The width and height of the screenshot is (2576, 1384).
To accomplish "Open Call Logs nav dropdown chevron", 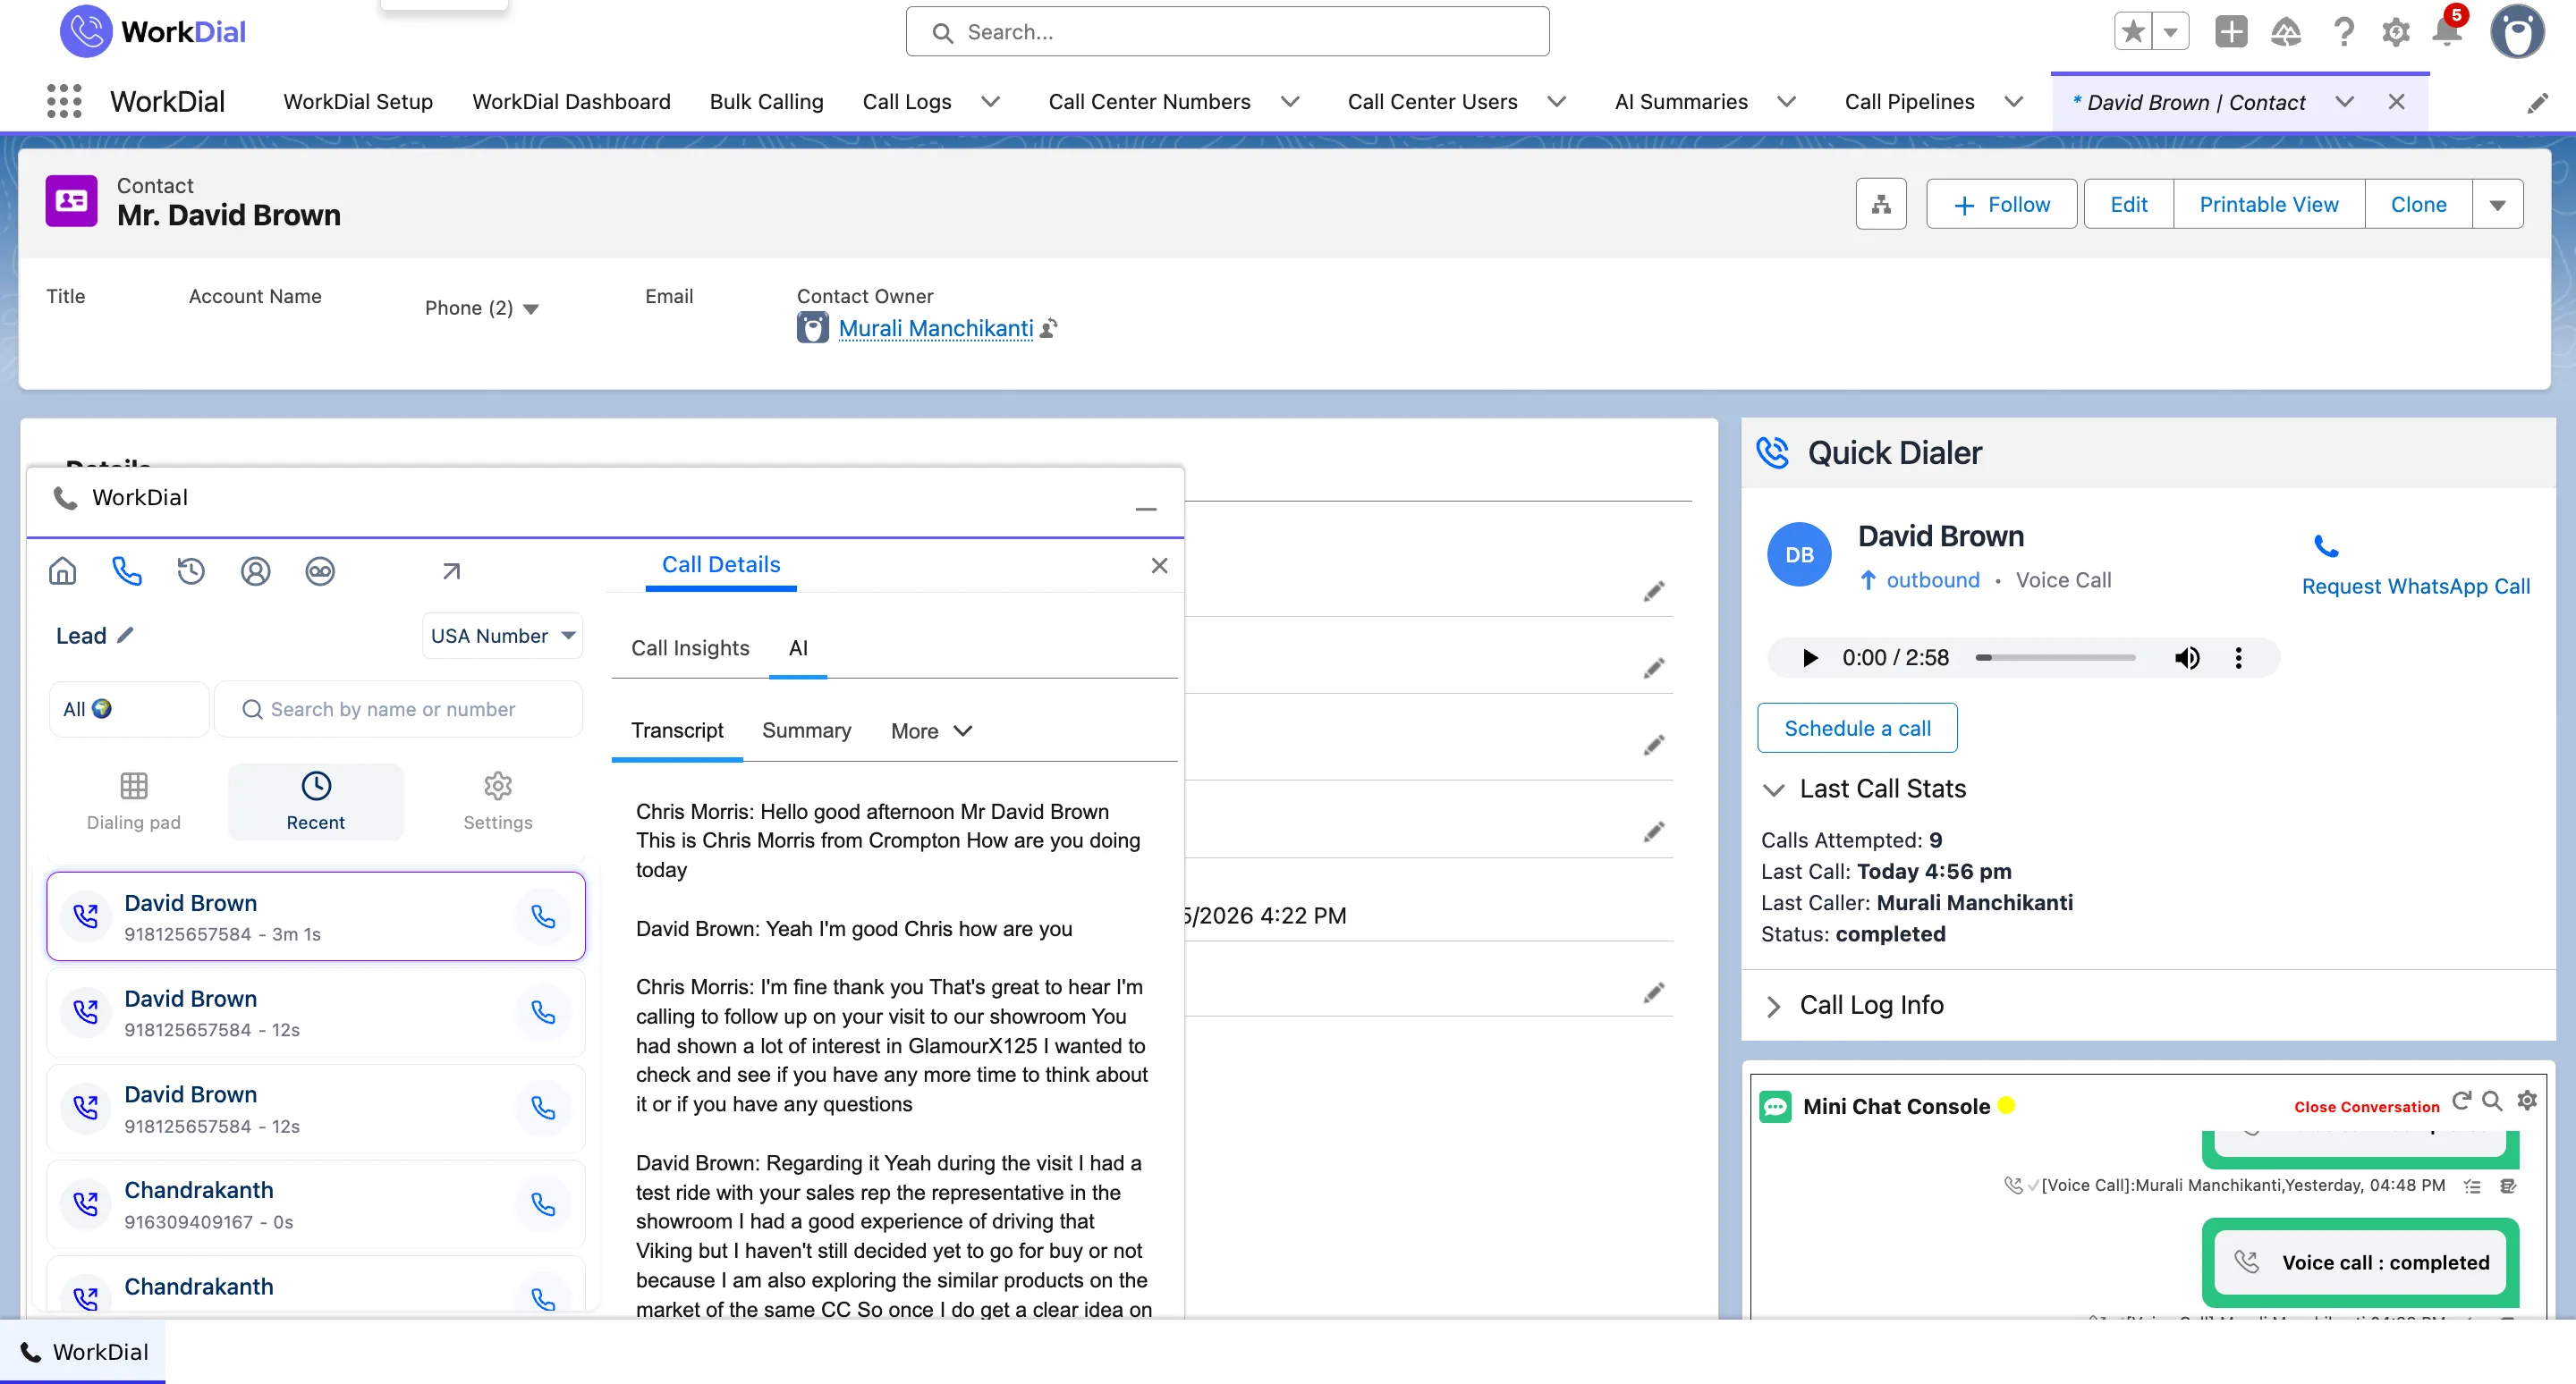I will 990,102.
